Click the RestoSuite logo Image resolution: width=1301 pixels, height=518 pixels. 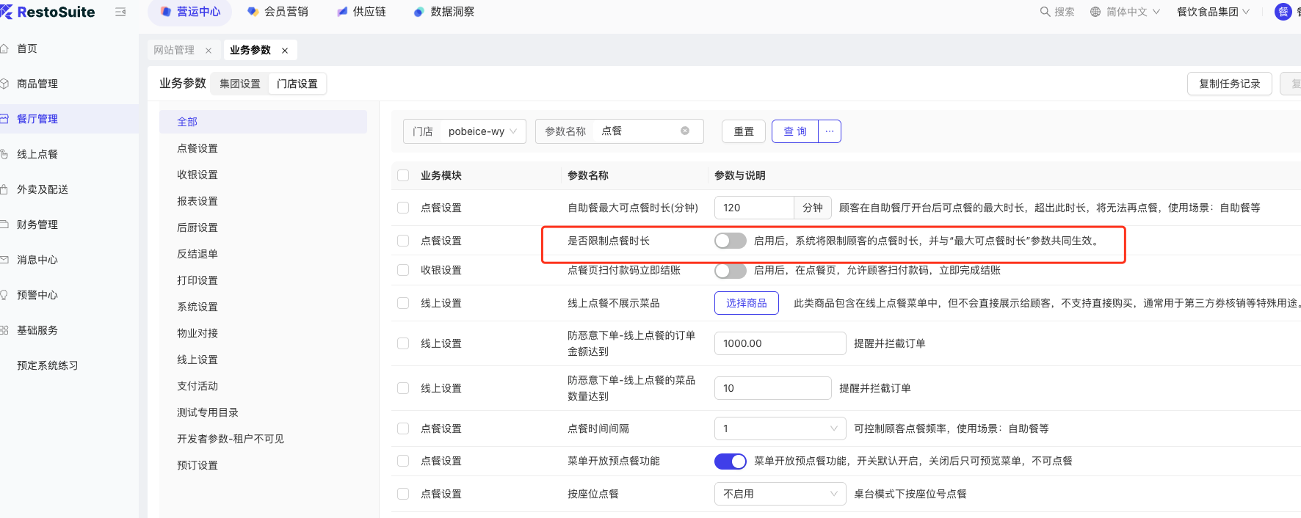tap(48, 12)
